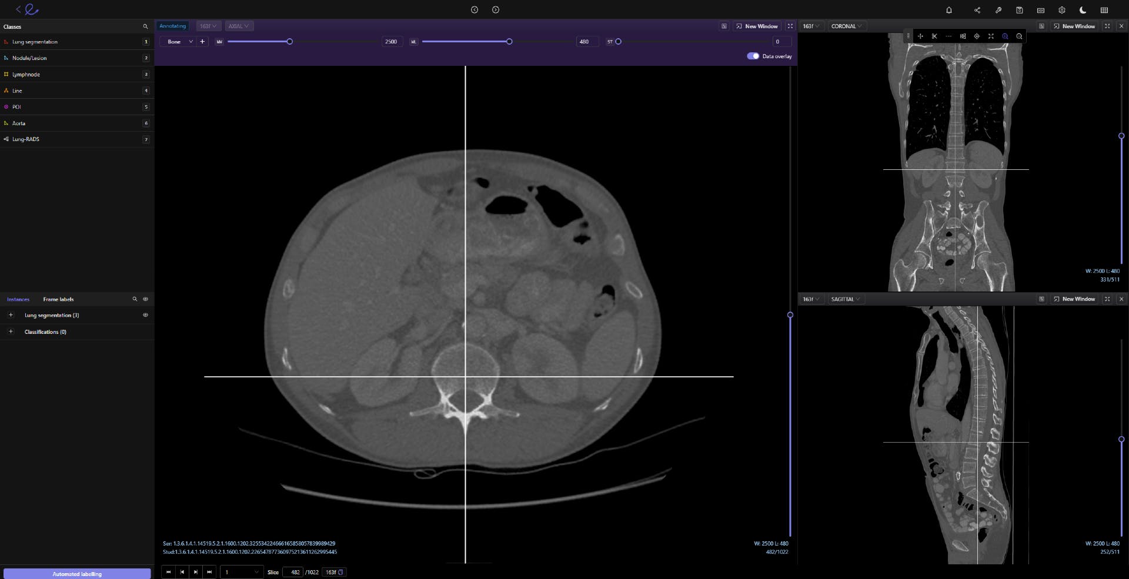
Task: Expand the Lung segmentation (3) group
Action: point(11,315)
